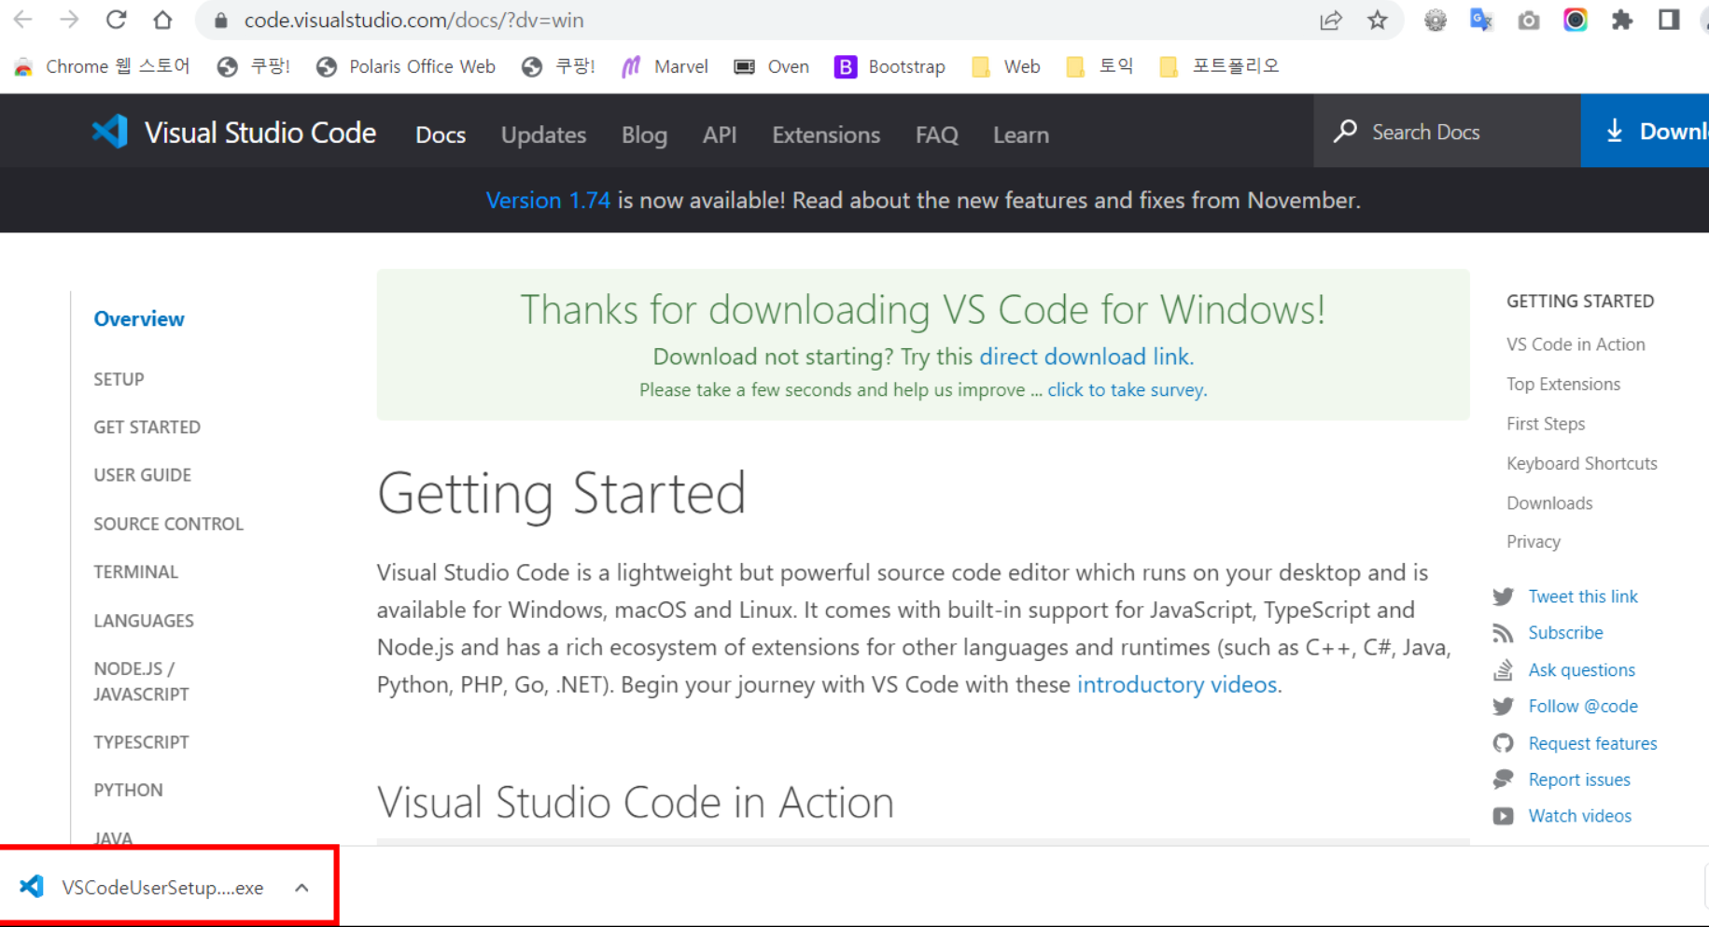Reload the page with the refresh icon

116,20
